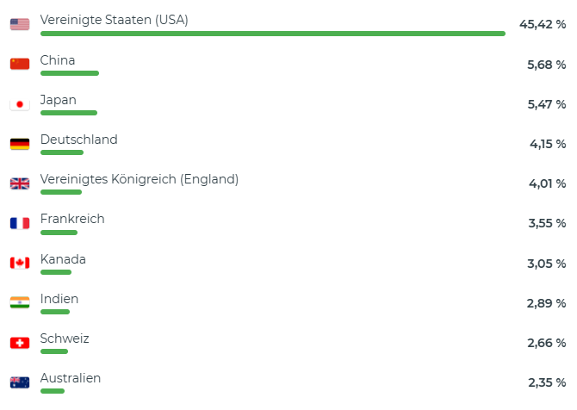Click the Canadian flag icon
The width and height of the screenshot is (577, 410).
[x=20, y=263]
